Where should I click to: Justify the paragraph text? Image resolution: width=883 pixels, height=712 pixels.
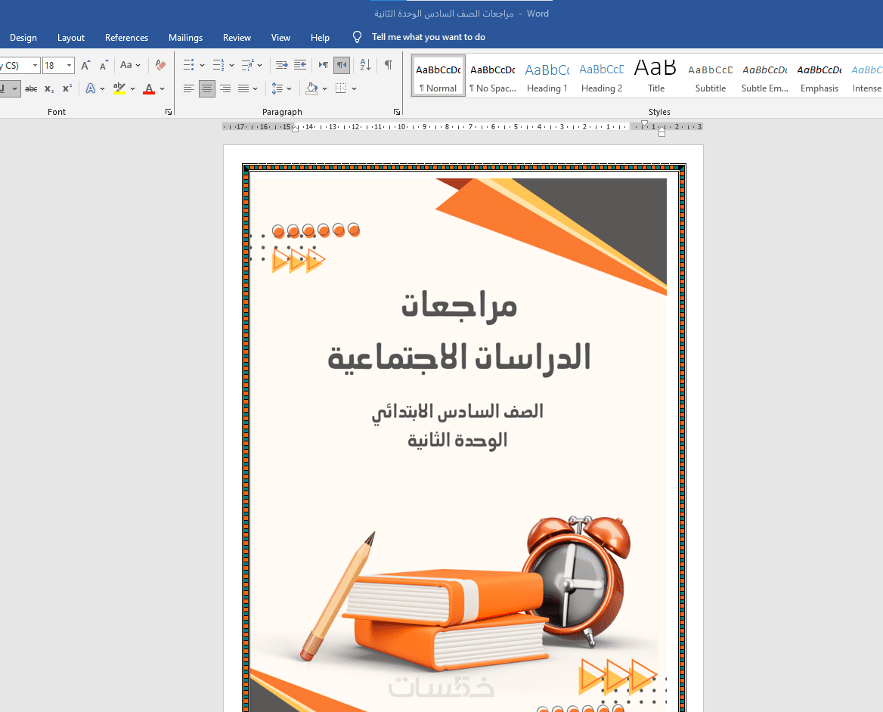tap(243, 88)
